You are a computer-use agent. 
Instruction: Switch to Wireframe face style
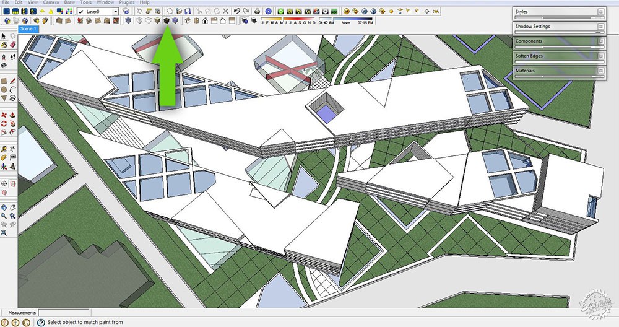coord(139,20)
